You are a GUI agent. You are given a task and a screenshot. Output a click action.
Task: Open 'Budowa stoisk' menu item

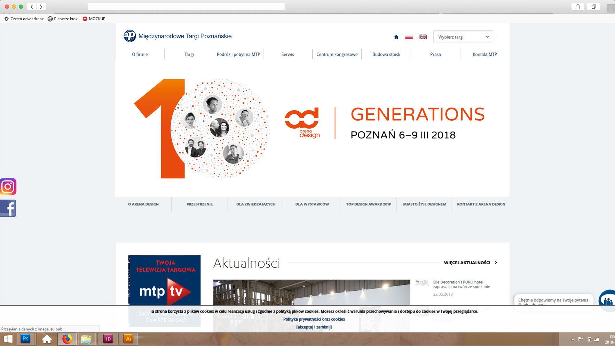(386, 55)
